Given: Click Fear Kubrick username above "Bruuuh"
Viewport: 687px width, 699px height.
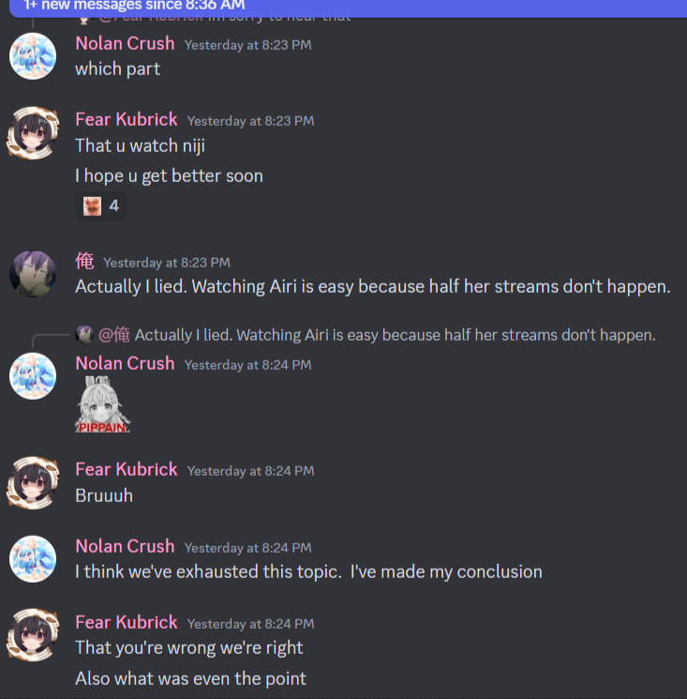Looking at the screenshot, I should (x=126, y=470).
